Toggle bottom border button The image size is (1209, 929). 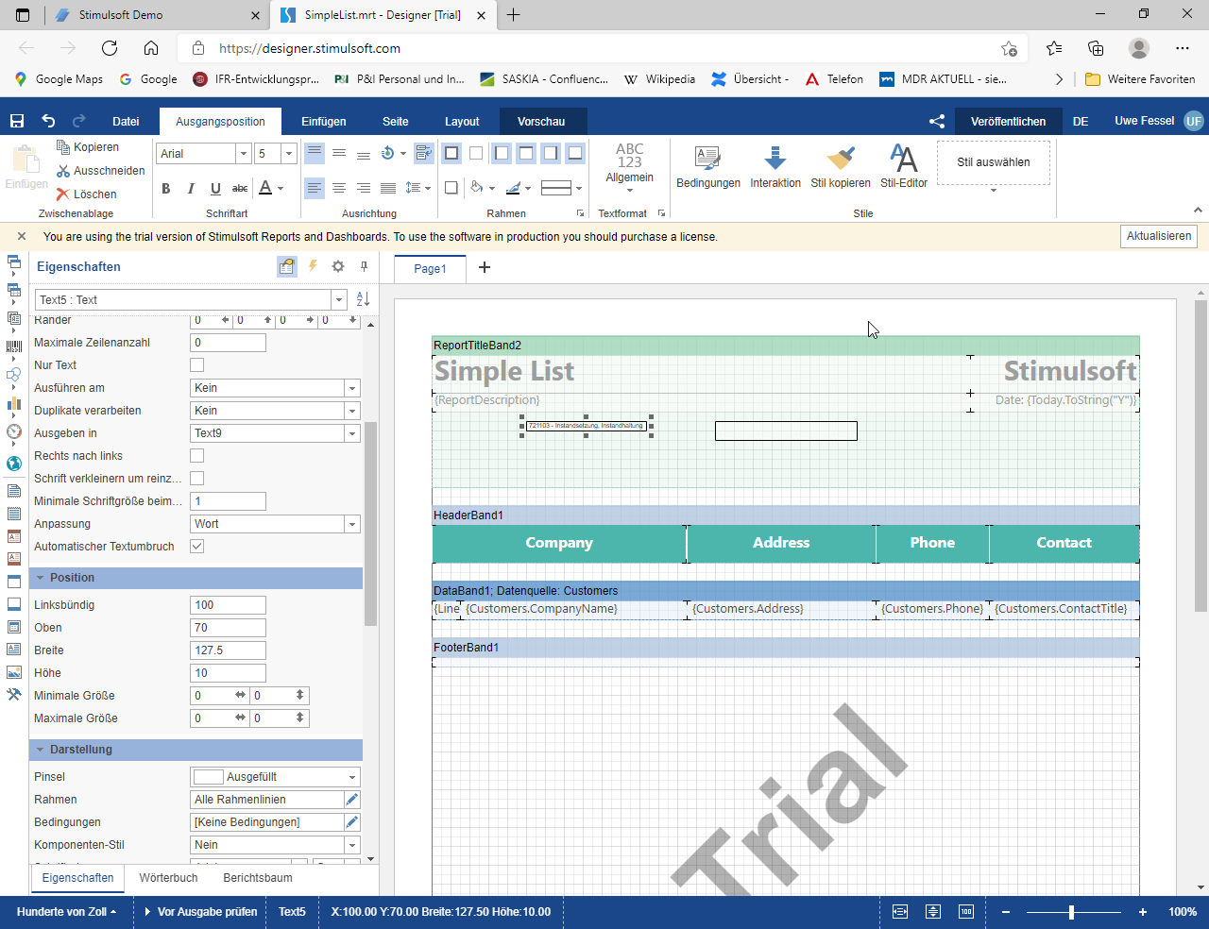tap(575, 153)
